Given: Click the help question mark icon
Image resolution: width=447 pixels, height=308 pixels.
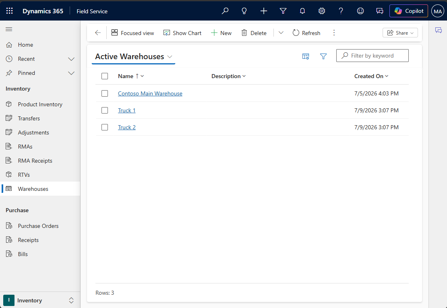Looking at the screenshot, I should click(341, 11).
